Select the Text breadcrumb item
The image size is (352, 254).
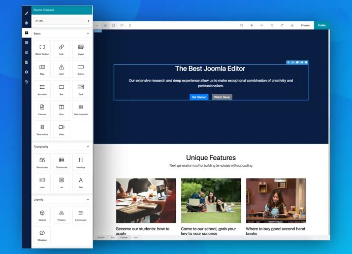click(x=136, y=237)
